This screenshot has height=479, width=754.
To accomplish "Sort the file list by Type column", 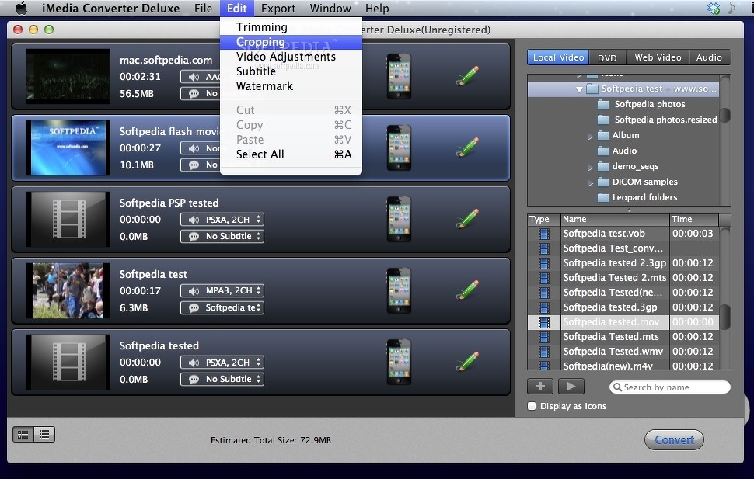I will click(544, 220).
